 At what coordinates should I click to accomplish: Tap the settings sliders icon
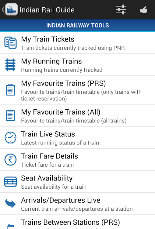pyautogui.click(x=121, y=10)
